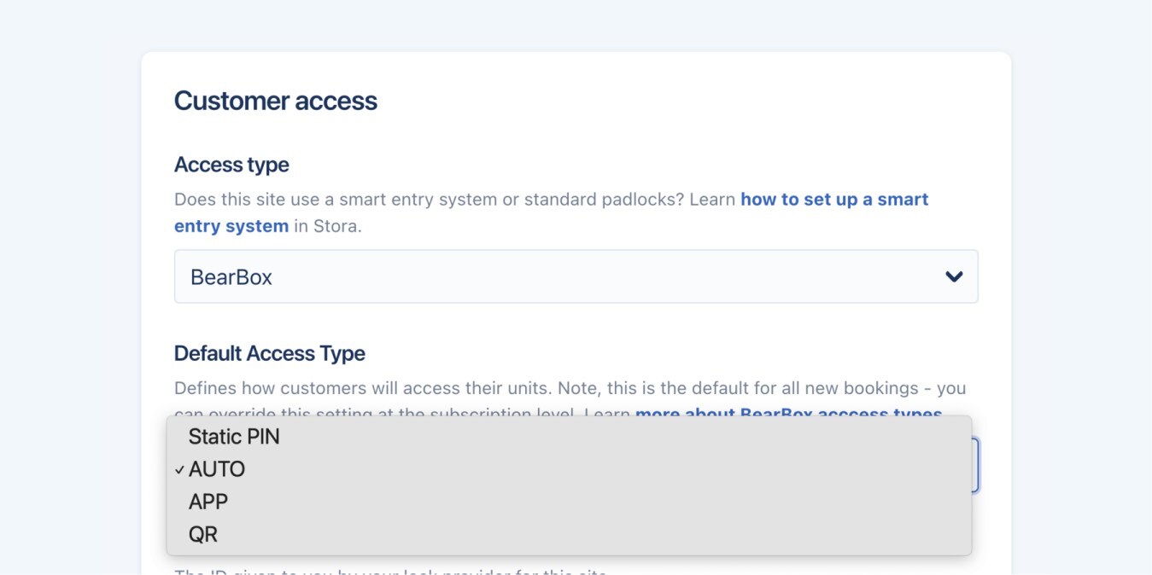Viewport: 1152px width, 575px height.
Task: Click the 'Access type' field label
Action: (x=231, y=165)
